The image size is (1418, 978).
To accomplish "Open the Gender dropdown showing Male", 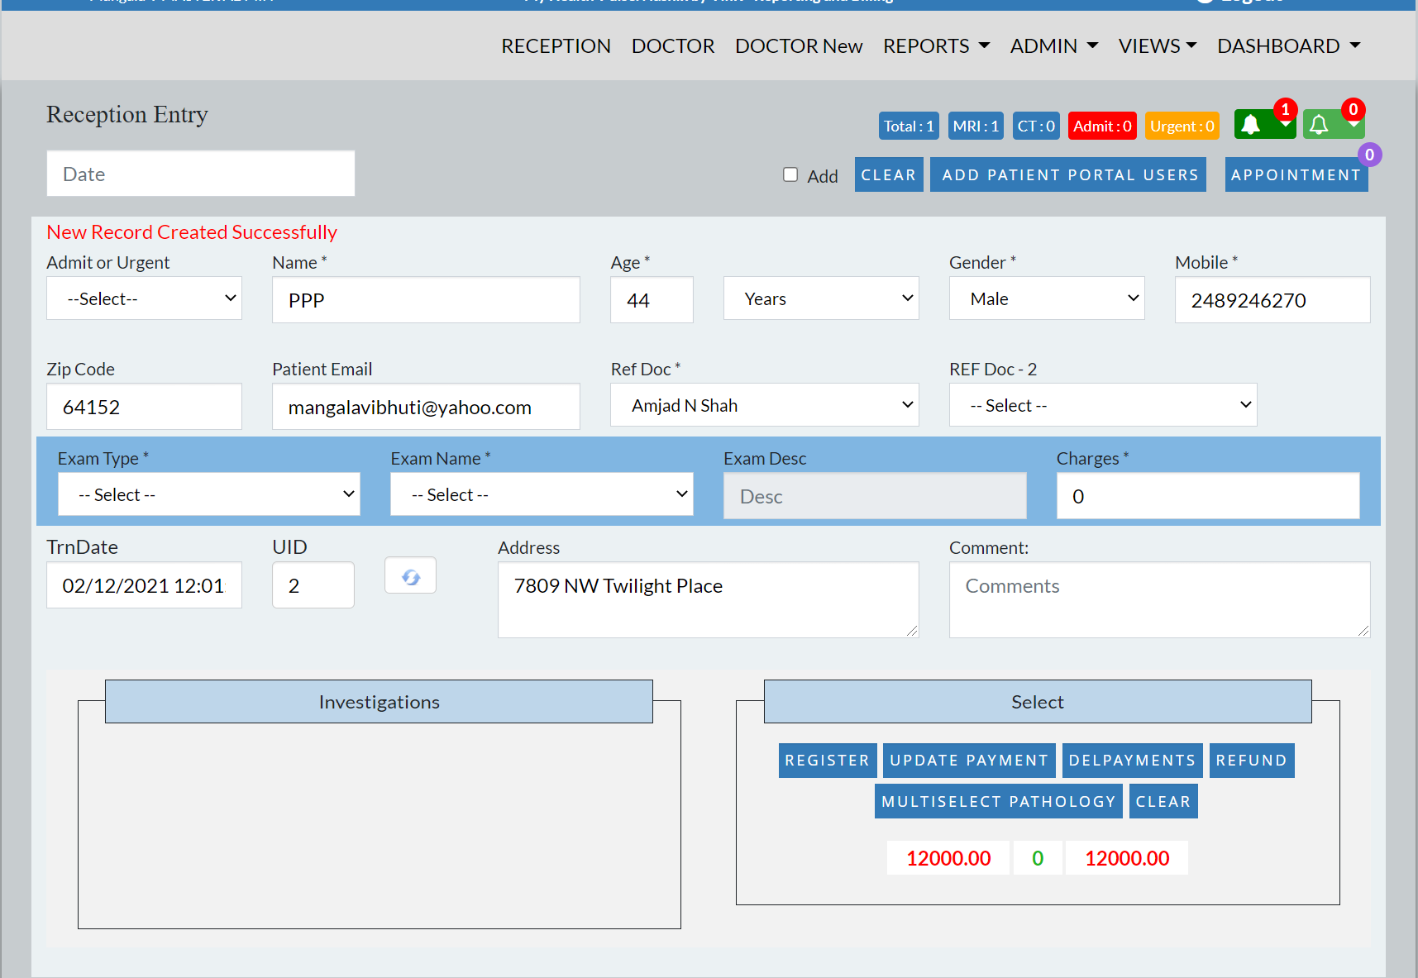I will coord(1047,298).
